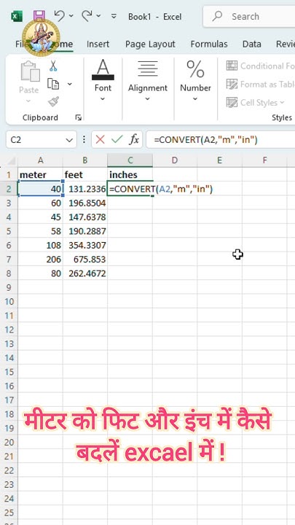The height and width of the screenshot is (525, 295).
Task: Select column C header
Action: coord(130,160)
